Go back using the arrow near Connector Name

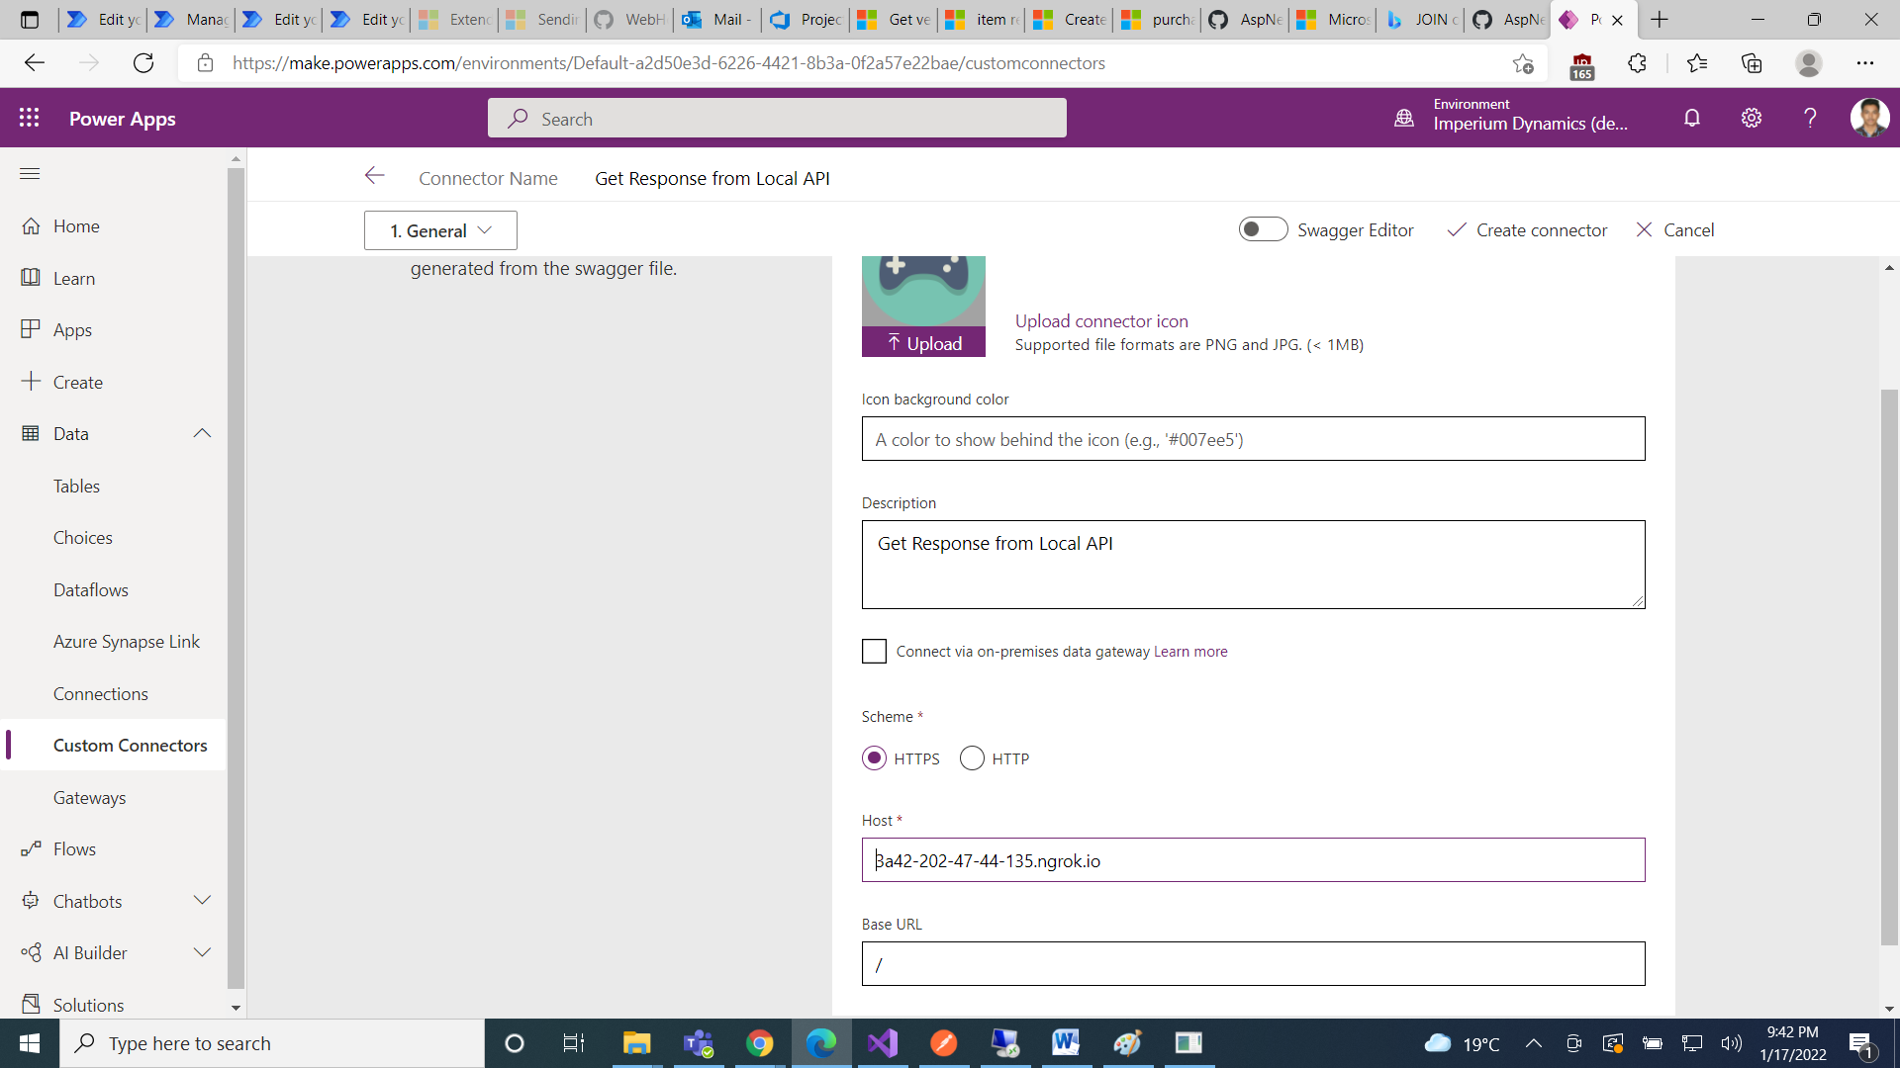(374, 176)
